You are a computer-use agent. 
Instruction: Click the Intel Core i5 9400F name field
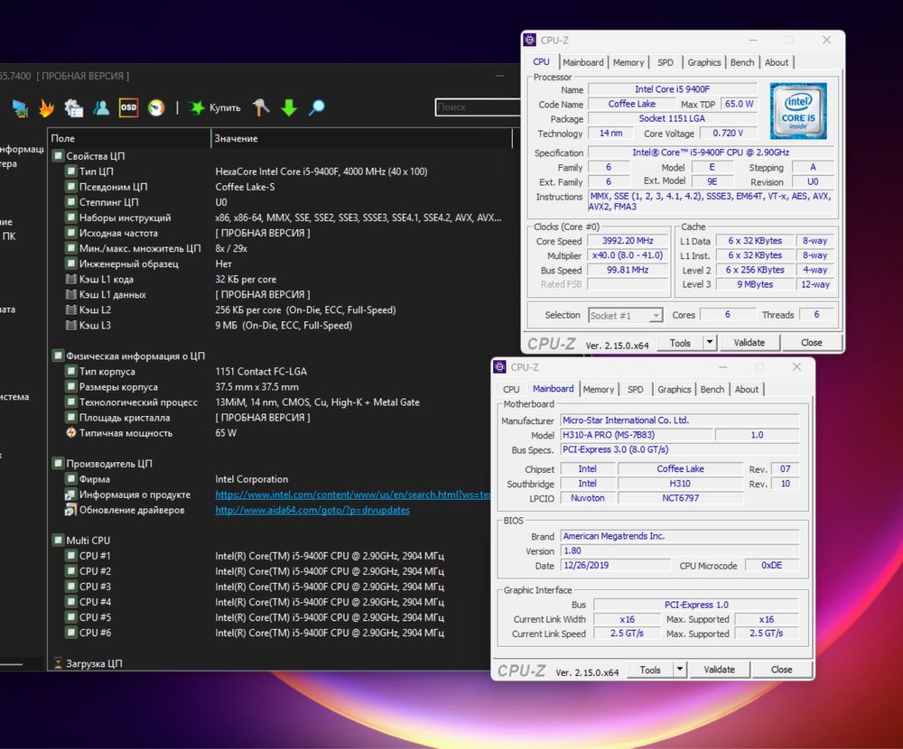tap(672, 89)
